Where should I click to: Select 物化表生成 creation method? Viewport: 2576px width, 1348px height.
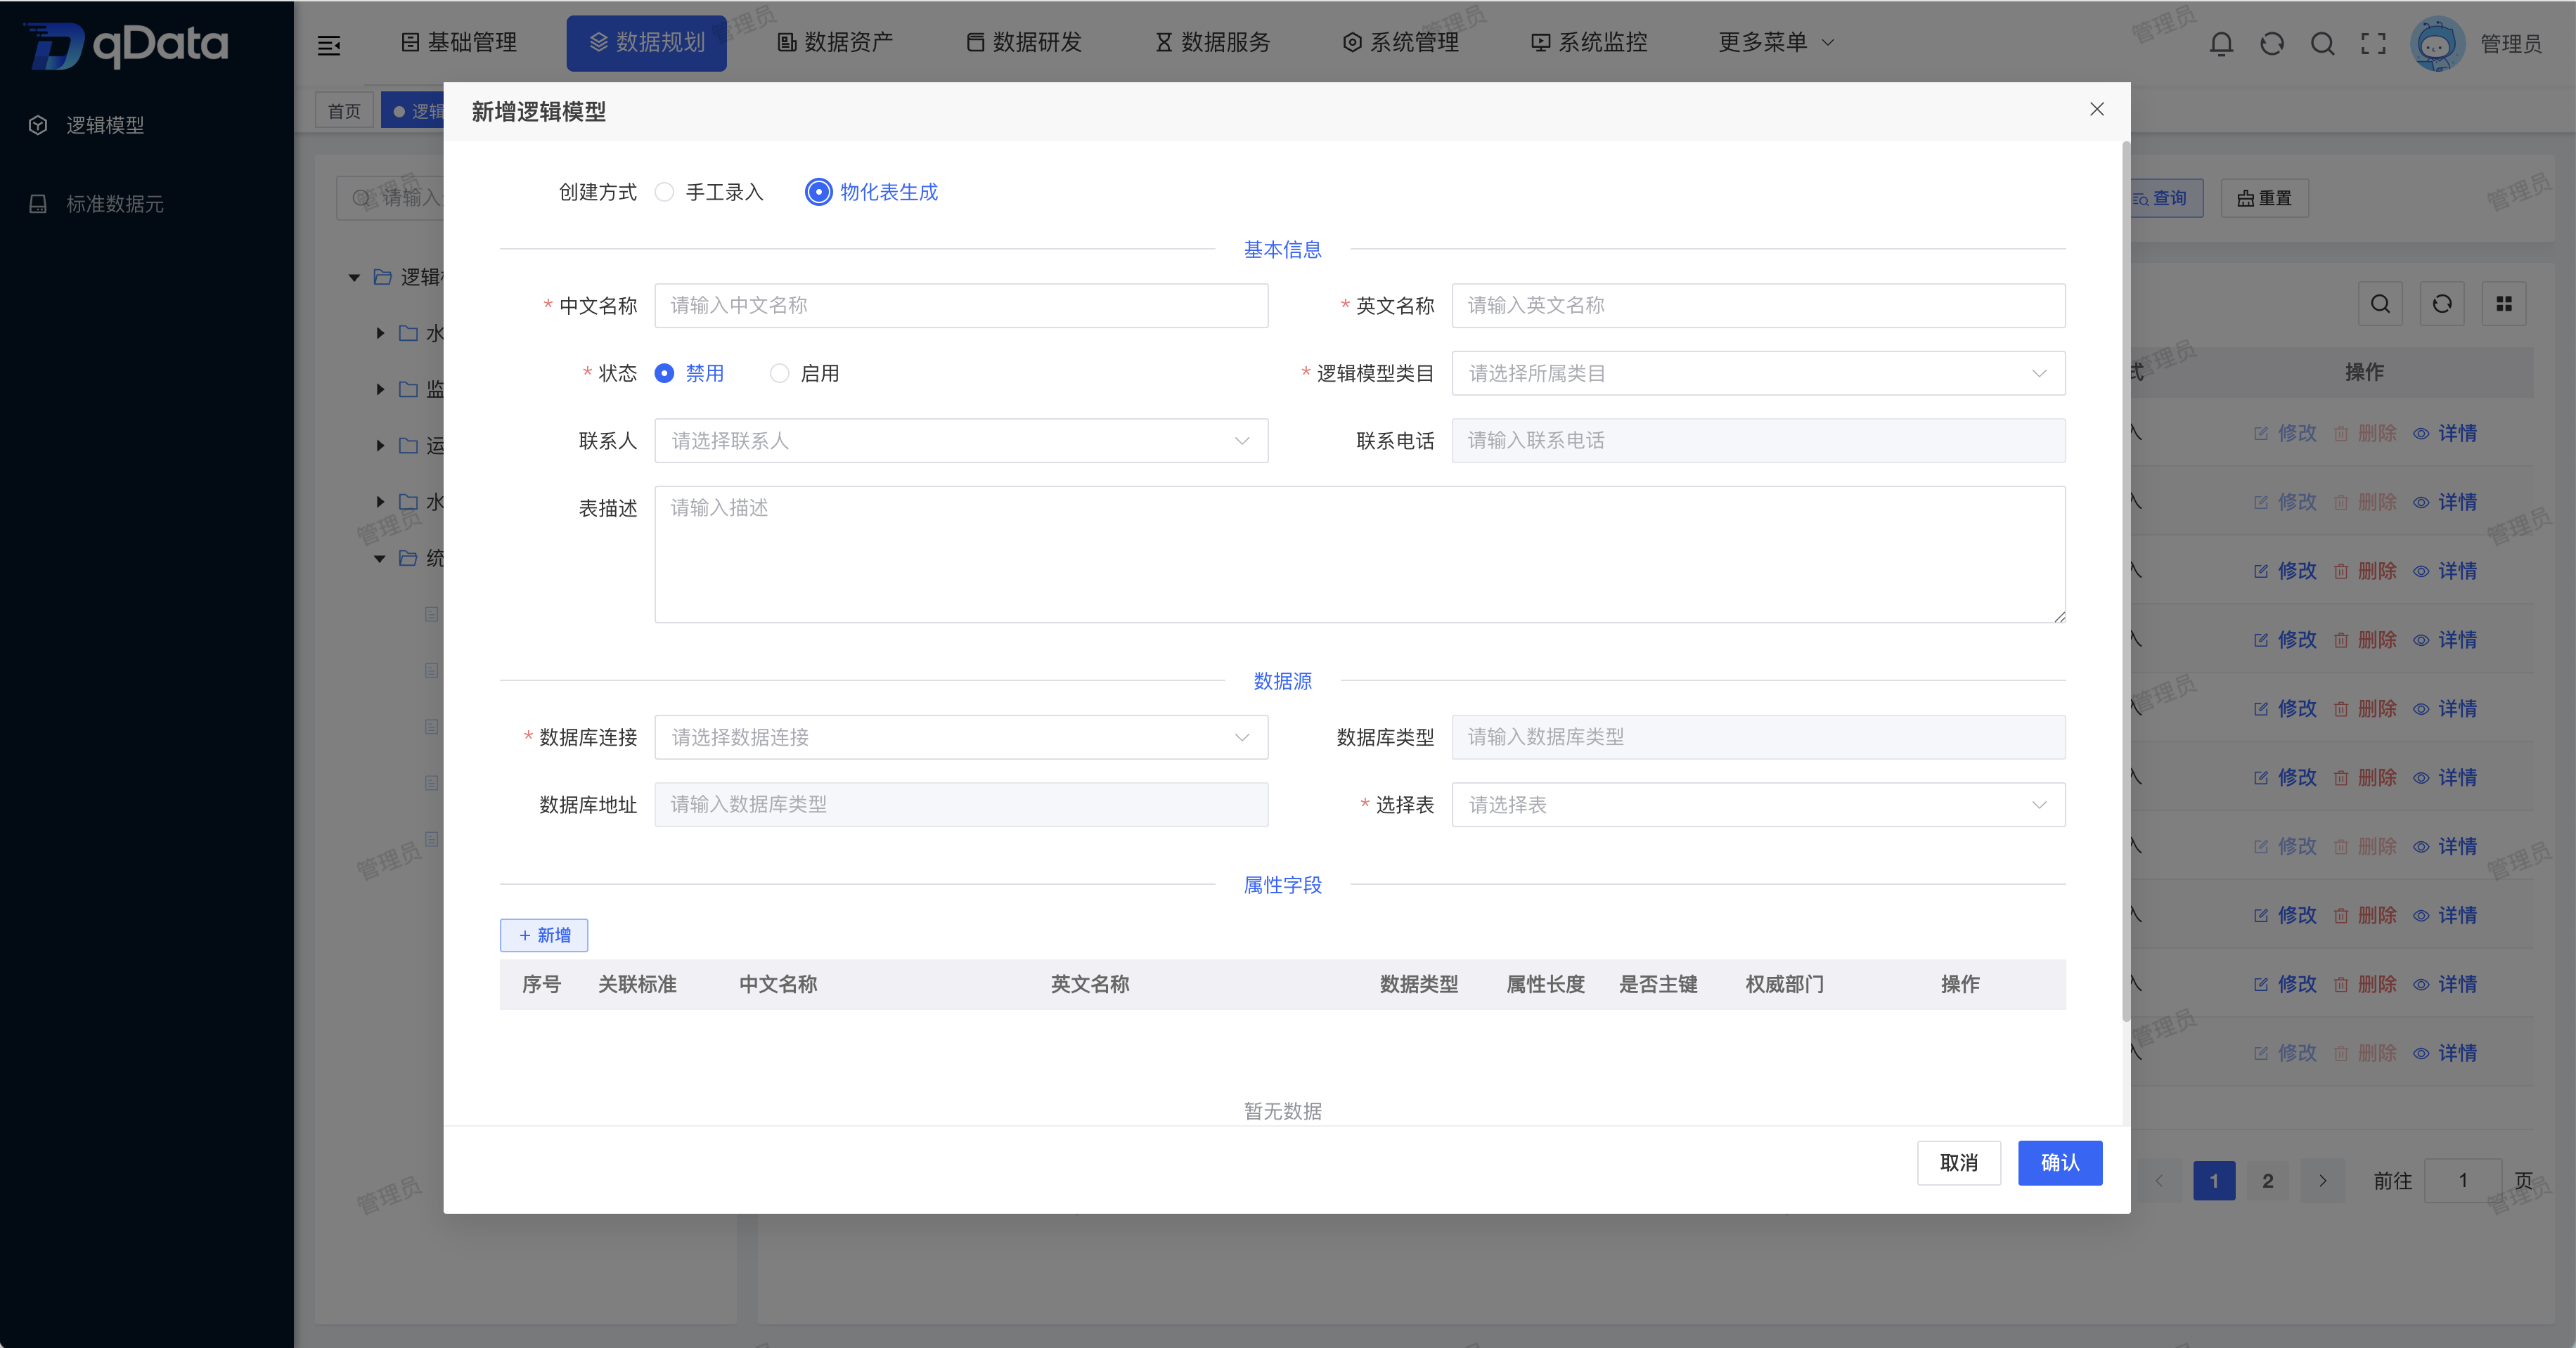point(872,192)
